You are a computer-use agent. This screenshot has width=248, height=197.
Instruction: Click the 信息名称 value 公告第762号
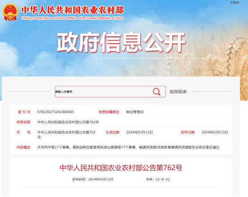pyautogui.click(x=68, y=122)
